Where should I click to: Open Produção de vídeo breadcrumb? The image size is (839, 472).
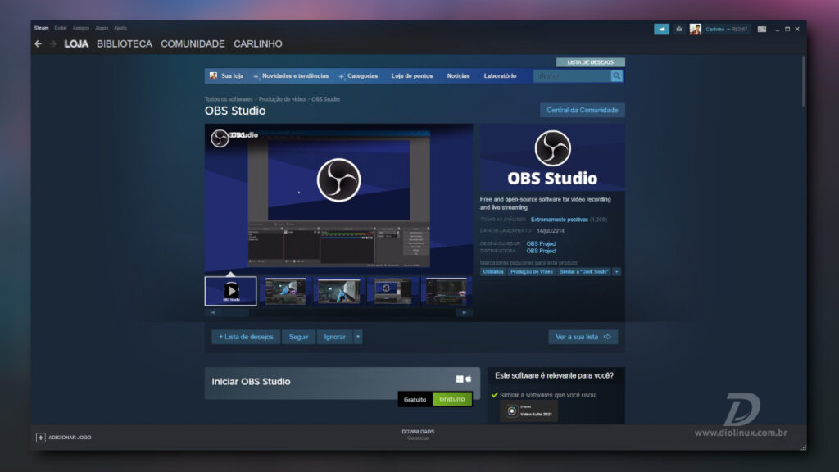[x=282, y=99]
